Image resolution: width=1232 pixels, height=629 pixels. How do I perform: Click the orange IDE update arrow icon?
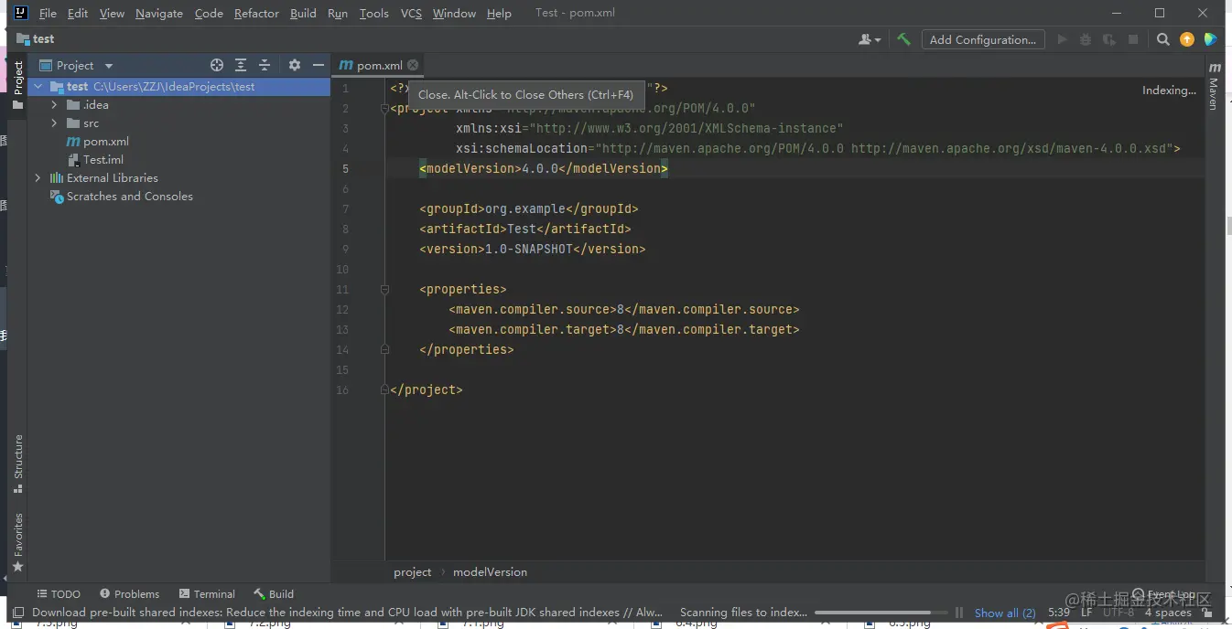[x=1187, y=39]
